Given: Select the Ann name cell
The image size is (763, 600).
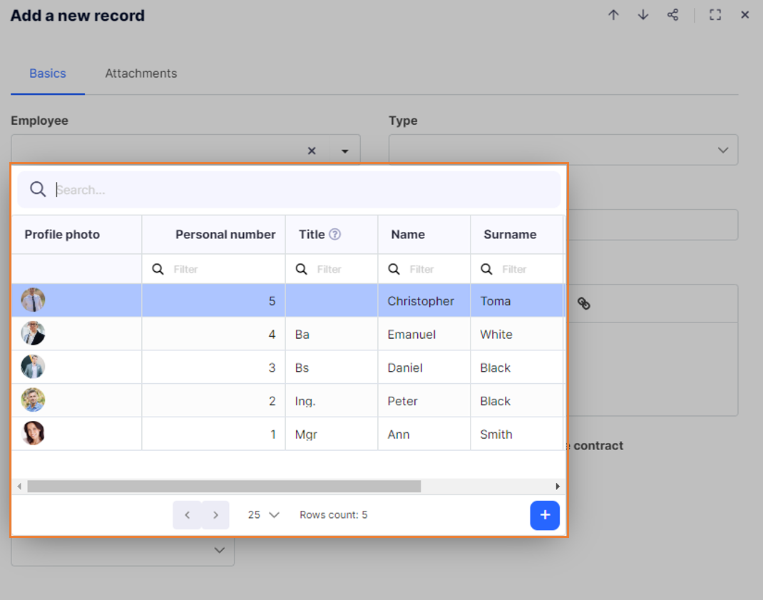Looking at the screenshot, I should point(424,434).
